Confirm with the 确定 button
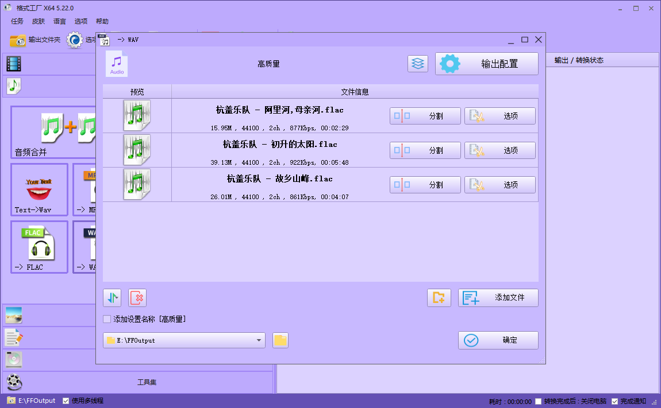The width and height of the screenshot is (661, 408). pos(498,340)
